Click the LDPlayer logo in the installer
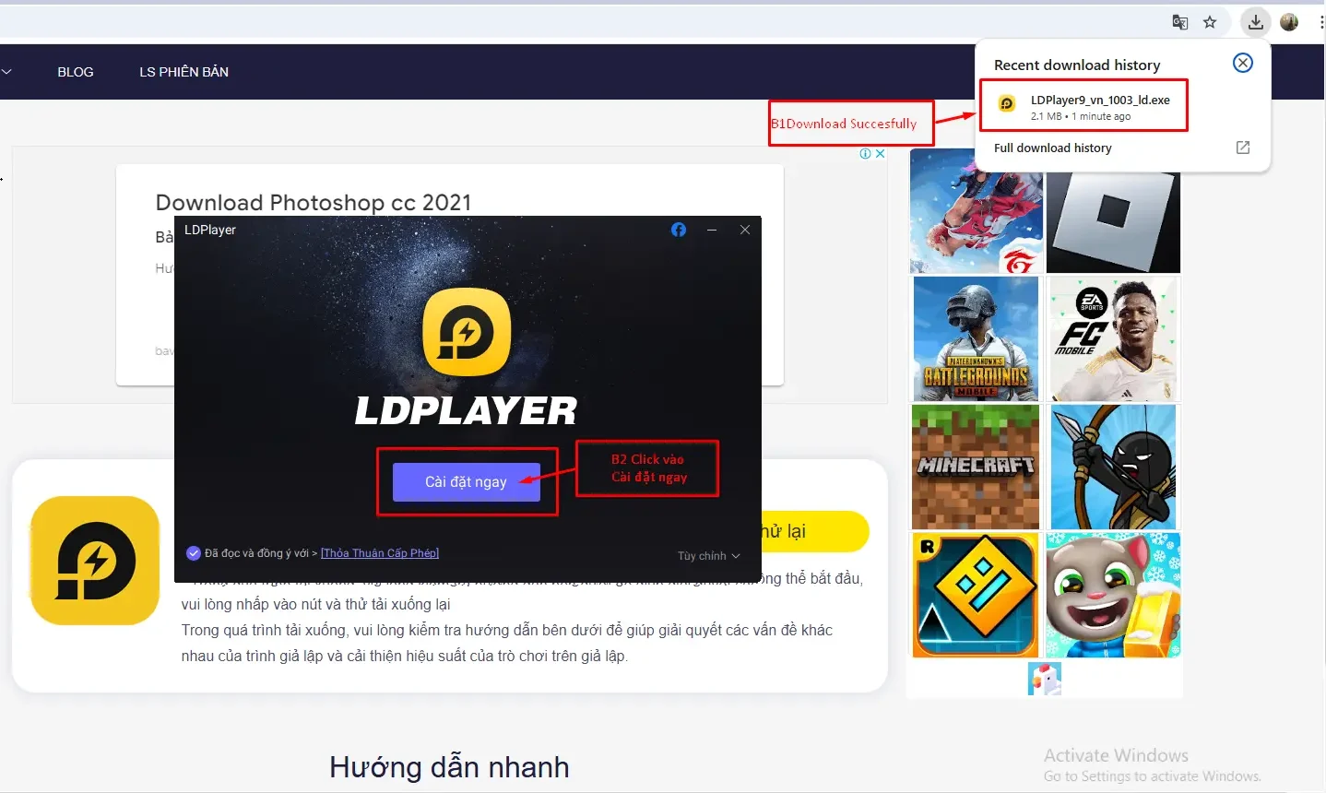Screen dimensions: 1326x793 coord(467,332)
